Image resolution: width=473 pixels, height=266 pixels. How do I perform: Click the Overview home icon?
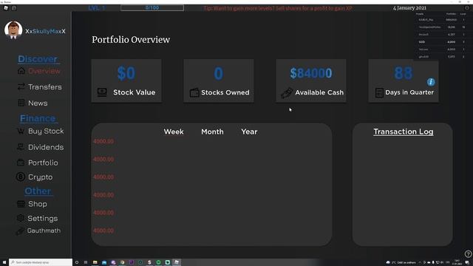(21, 71)
